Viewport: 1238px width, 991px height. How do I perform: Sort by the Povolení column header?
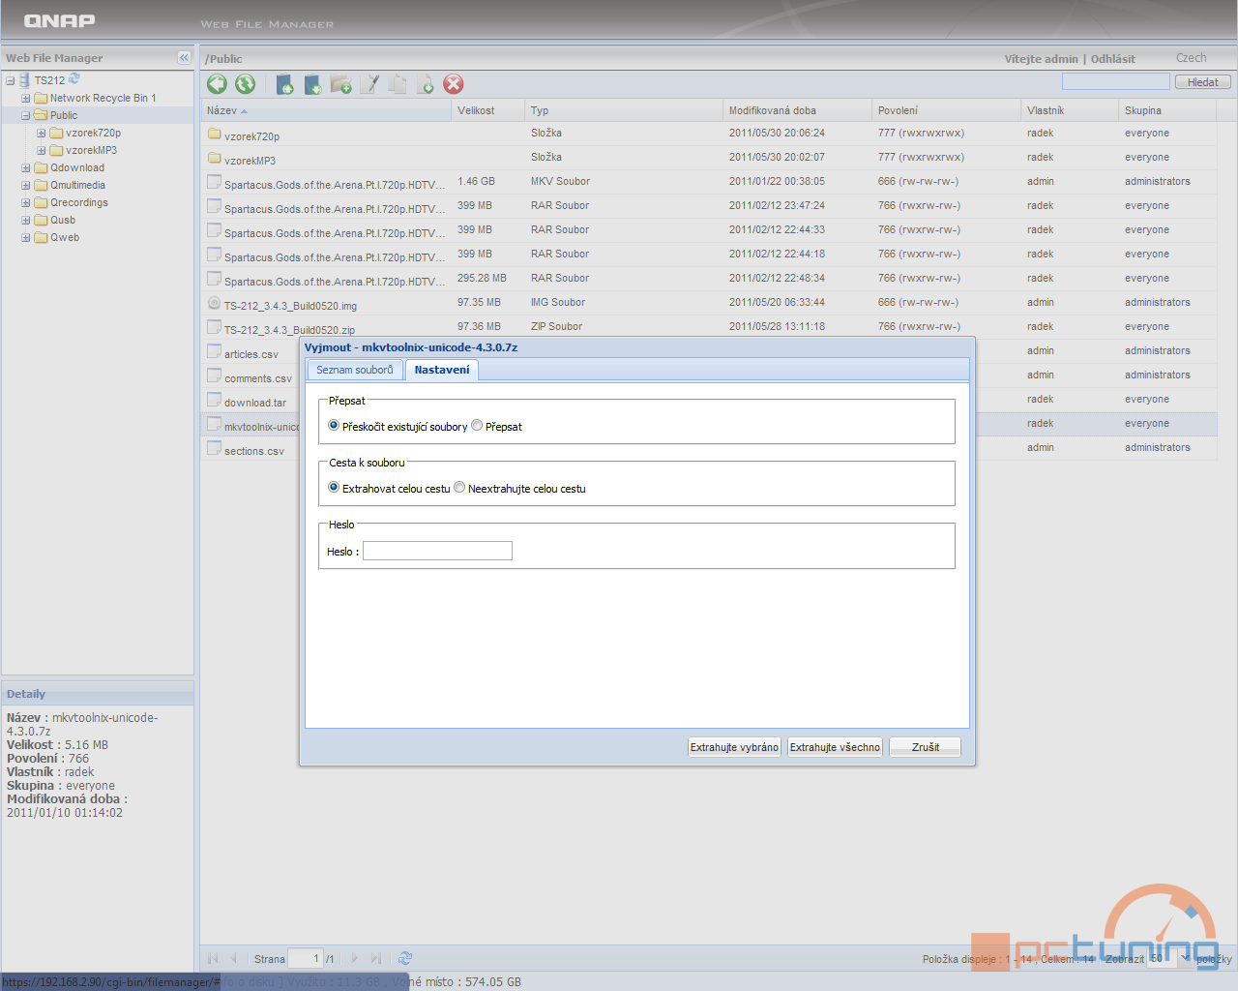946,110
